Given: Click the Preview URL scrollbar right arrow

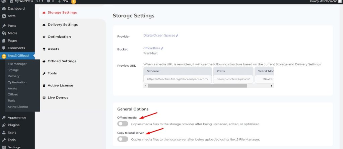Looking at the screenshot, I should (272, 86).
